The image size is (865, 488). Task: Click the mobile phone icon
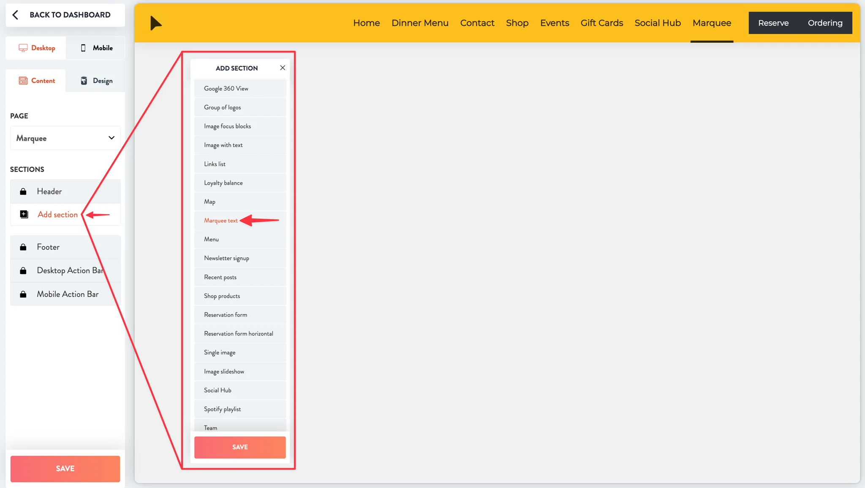pyautogui.click(x=83, y=48)
